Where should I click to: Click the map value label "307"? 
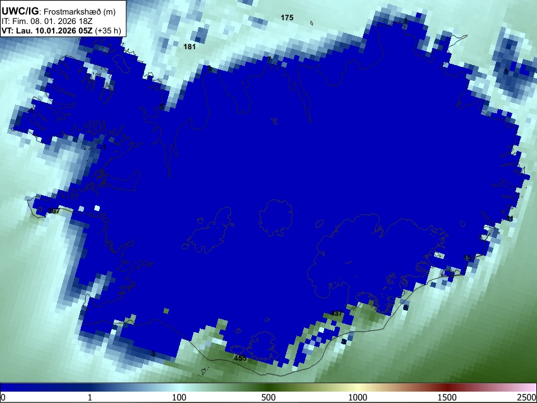click(x=54, y=211)
